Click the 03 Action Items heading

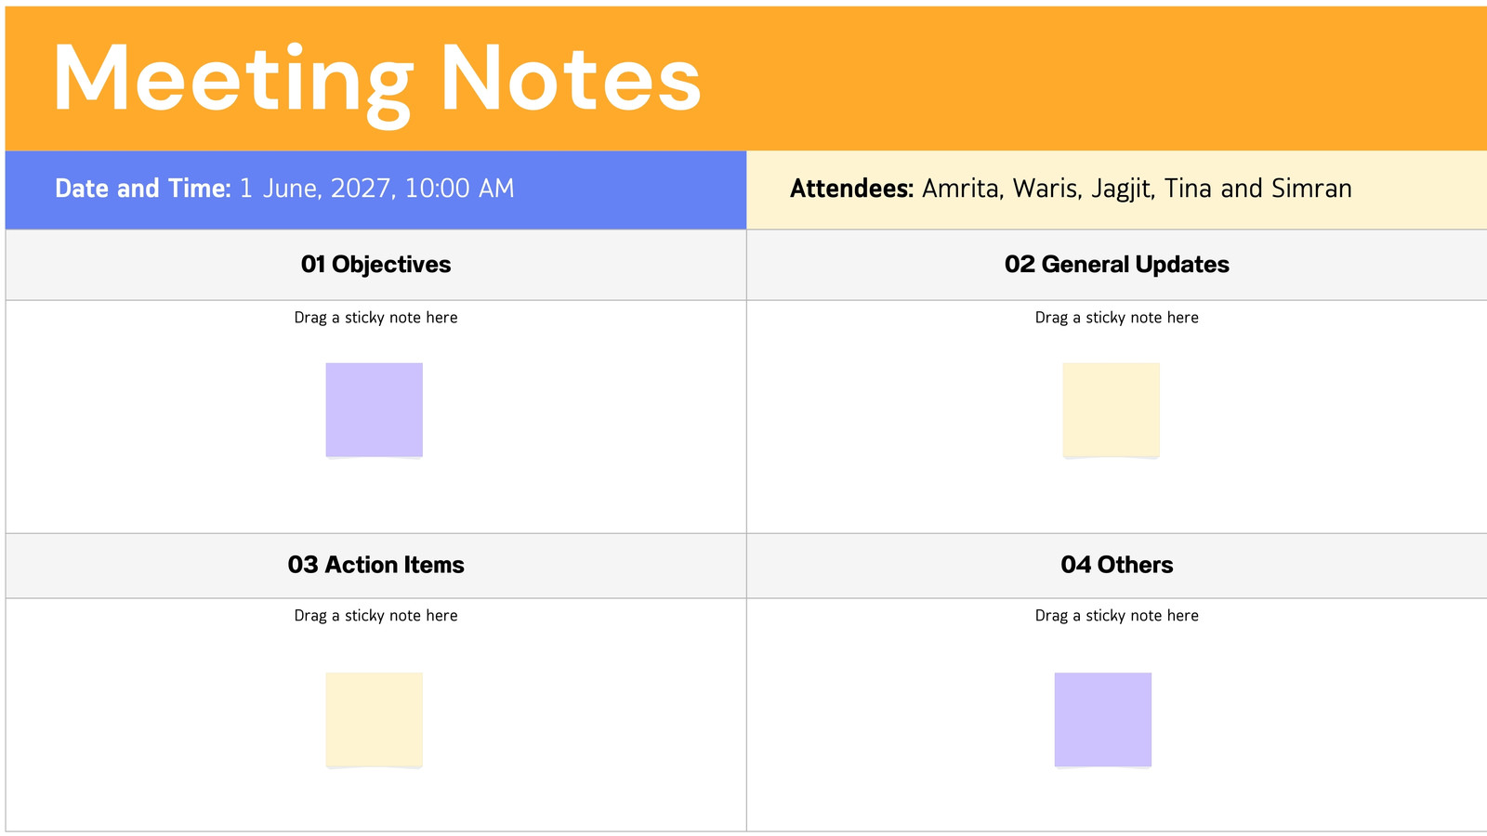(x=375, y=565)
